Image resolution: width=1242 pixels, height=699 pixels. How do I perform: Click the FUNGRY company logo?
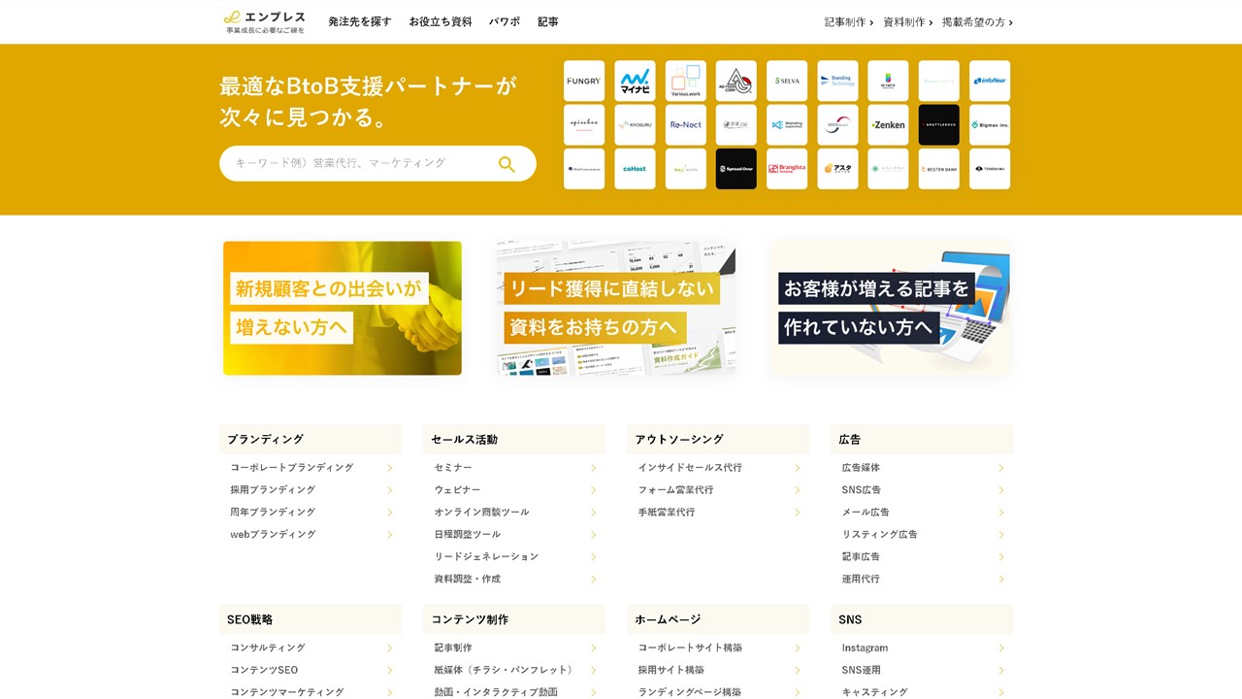tap(584, 81)
